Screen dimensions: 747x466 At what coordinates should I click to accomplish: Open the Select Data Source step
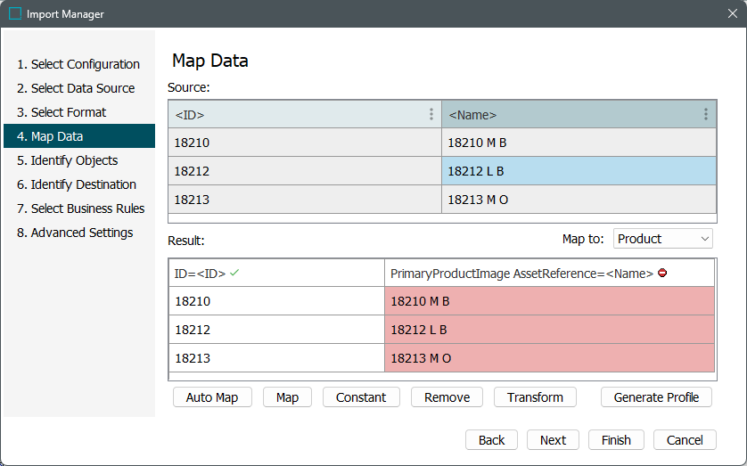(x=76, y=88)
